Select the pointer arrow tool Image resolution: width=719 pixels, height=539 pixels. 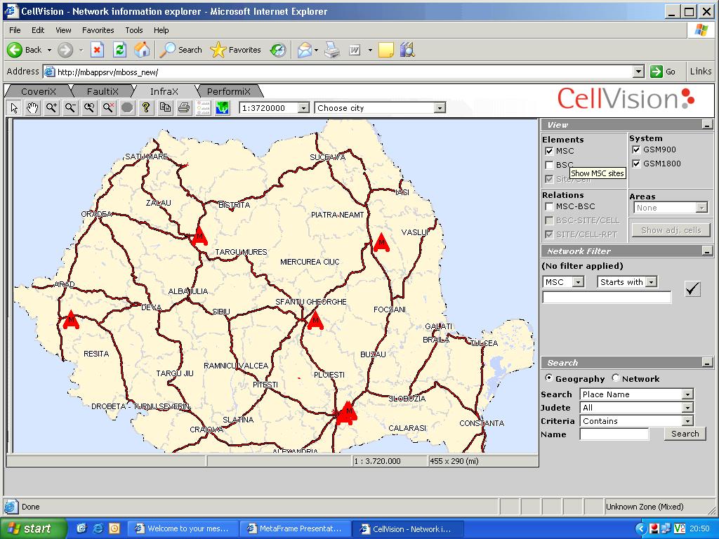click(14, 108)
